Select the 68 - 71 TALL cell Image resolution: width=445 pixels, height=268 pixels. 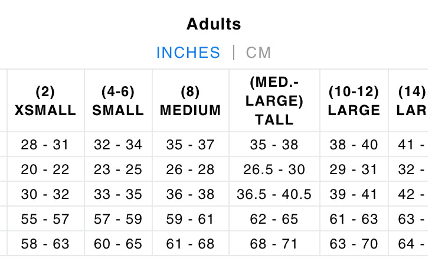pyautogui.click(x=274, y=243)
